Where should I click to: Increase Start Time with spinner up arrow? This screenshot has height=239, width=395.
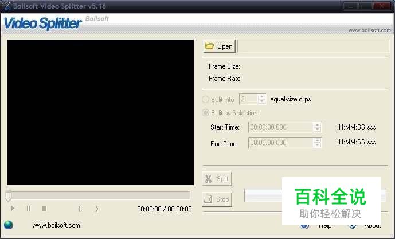(318, 125)
